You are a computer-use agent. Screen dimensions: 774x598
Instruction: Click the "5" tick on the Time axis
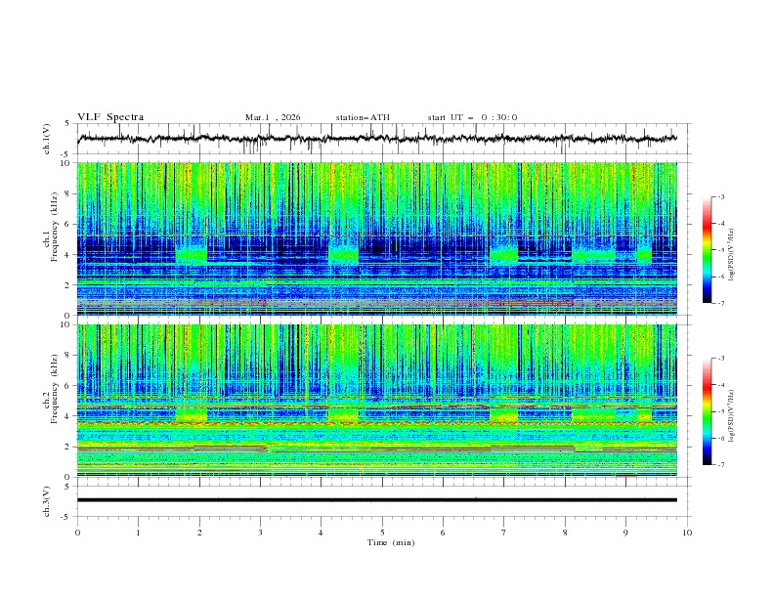(x=382, y=533)
